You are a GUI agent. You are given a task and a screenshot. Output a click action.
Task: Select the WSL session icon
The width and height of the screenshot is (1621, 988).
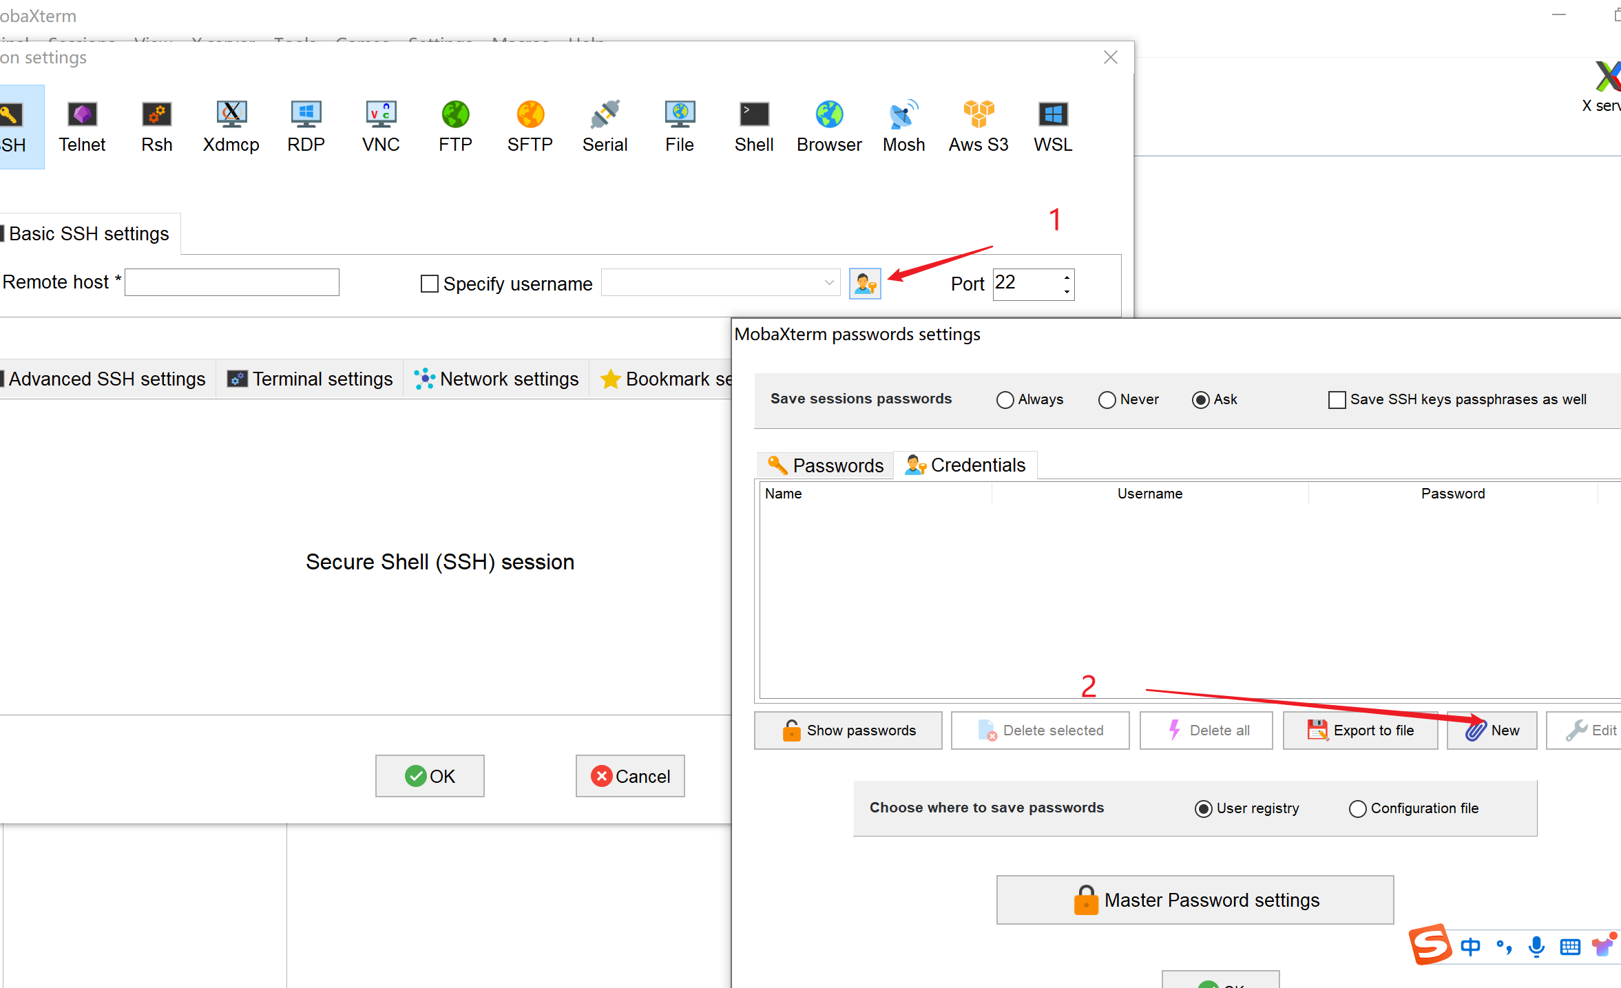pos(1053,127)
